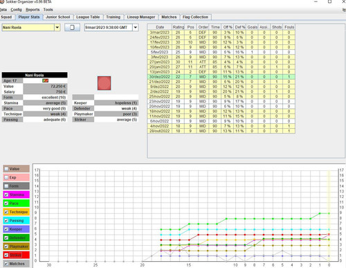
Task: Switch to the Training tab
Action: [x=113, y=17]
